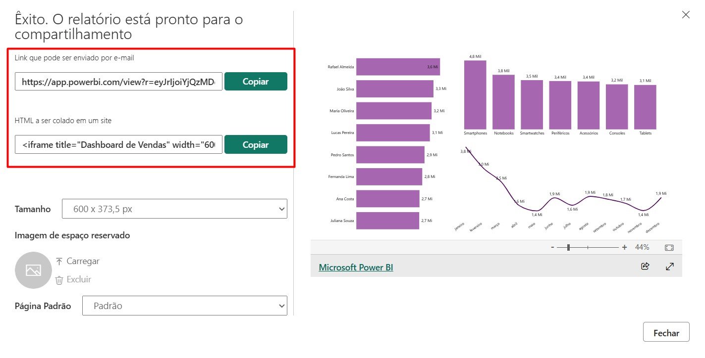This screenshot has height=358, width=705.
Task: Zoom in with the plus icon
Action: click(x=624, y=247)
